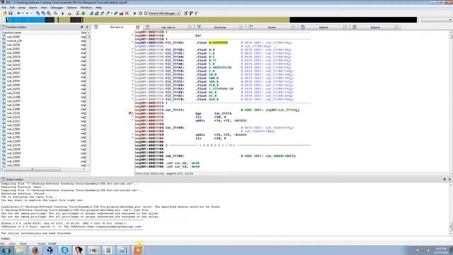This screenshot has height=255, width=453.
Task: Close the Functions window panel
Action: [x=87, y=27]
